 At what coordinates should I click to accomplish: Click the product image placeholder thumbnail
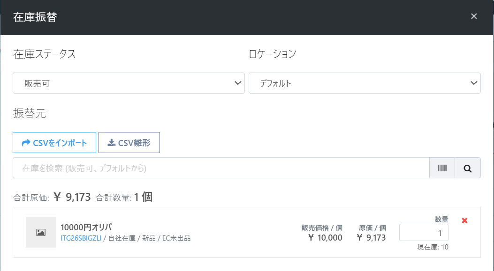click(41, 232)
